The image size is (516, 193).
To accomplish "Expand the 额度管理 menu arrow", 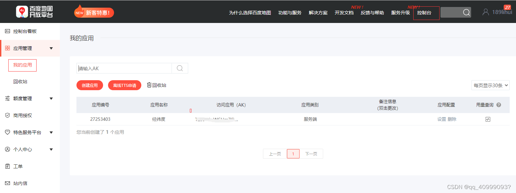I will tap(51, 98).
